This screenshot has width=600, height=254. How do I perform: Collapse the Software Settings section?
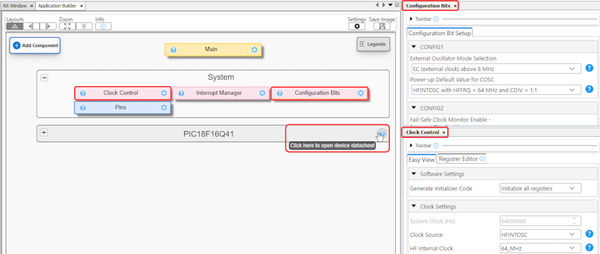click(x=414, y=174)
